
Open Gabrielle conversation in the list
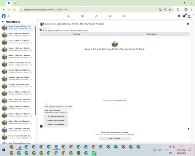tap(17, 78)
